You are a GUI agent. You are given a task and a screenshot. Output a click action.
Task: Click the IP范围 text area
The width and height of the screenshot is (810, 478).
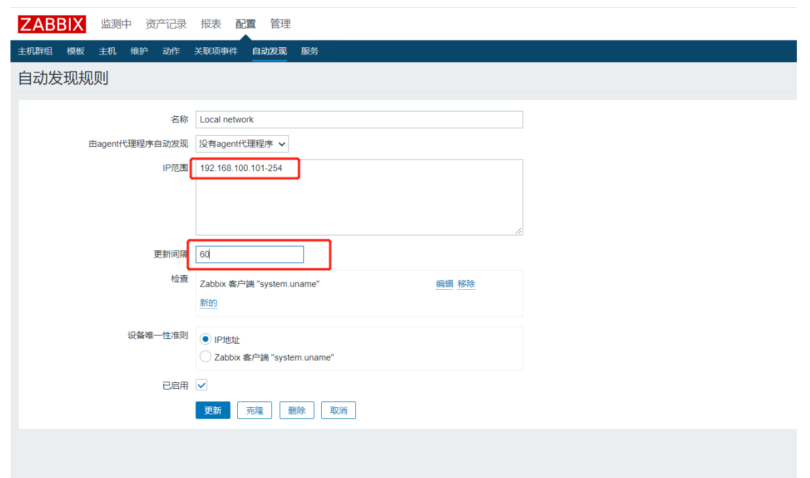tap(359, 197)
